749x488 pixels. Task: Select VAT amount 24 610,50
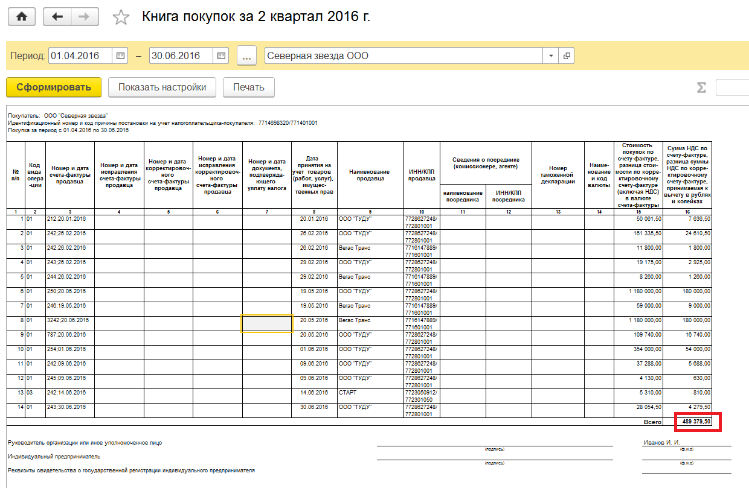click(687, 236)
